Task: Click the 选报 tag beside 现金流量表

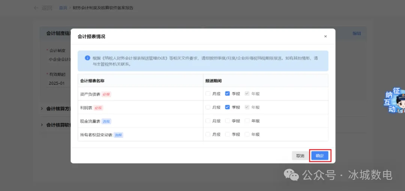Action: tap(106, 121)
